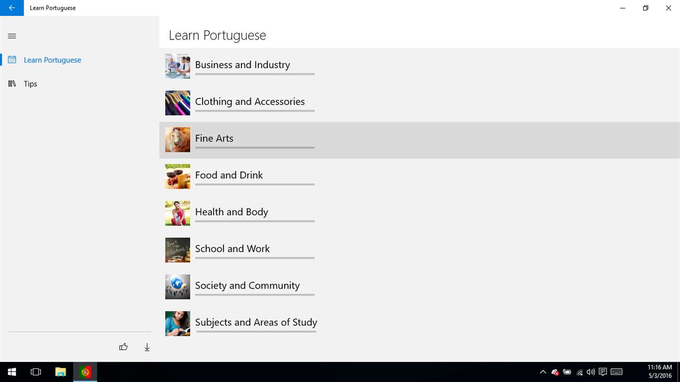Image resolution: width=680 pixels, height=382 pixels.
Task: Click the back arrow button
Action: pyautogui.click(x=12, y=8)
